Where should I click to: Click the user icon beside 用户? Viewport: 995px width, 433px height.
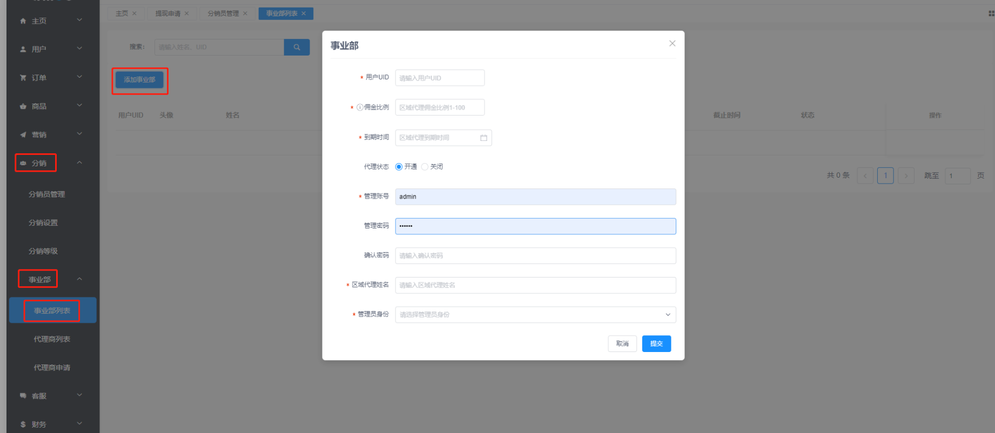click(23, 49)
